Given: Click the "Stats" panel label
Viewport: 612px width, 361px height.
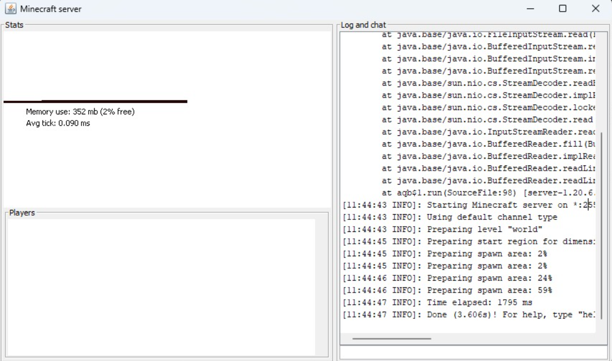Looking at the screenshot, I should point(14,25).
